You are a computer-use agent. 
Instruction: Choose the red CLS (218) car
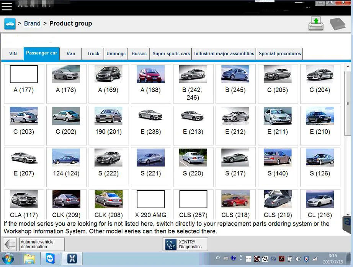coord(235,204)
